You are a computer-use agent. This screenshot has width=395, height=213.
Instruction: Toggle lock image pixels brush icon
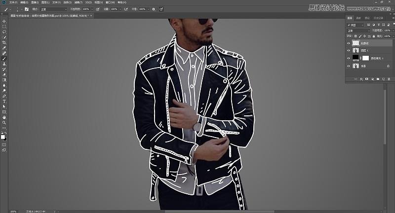click(x=360, y=36)
